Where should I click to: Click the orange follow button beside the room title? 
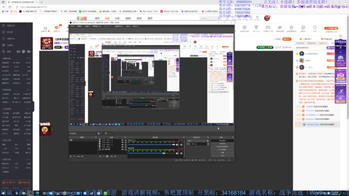pyautogui.click(x=287, y=39)
